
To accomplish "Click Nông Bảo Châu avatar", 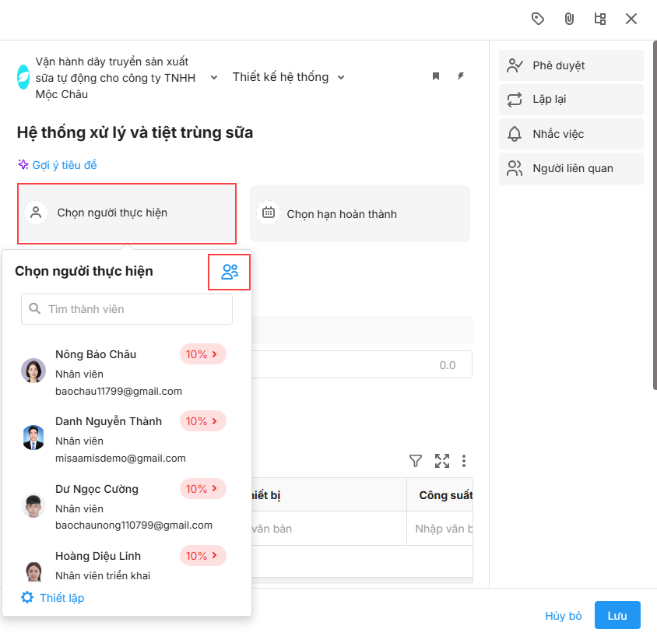I will coord(33,371).
